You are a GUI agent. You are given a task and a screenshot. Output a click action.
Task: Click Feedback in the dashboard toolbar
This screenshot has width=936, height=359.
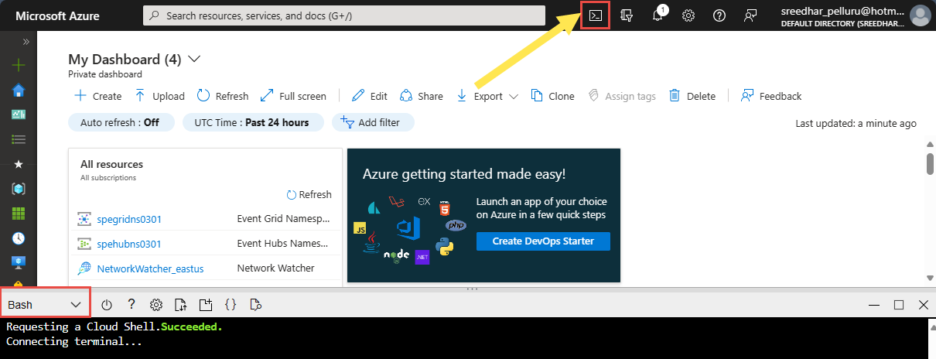click(x=770, y=96)
